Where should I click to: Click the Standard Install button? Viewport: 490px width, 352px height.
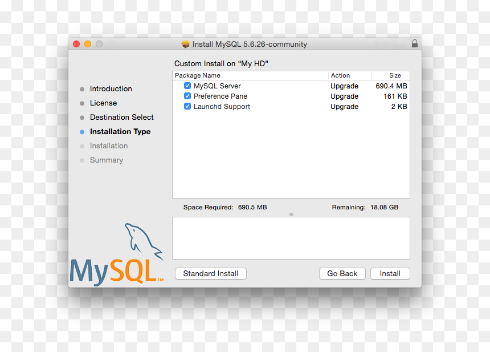point(211,273)
